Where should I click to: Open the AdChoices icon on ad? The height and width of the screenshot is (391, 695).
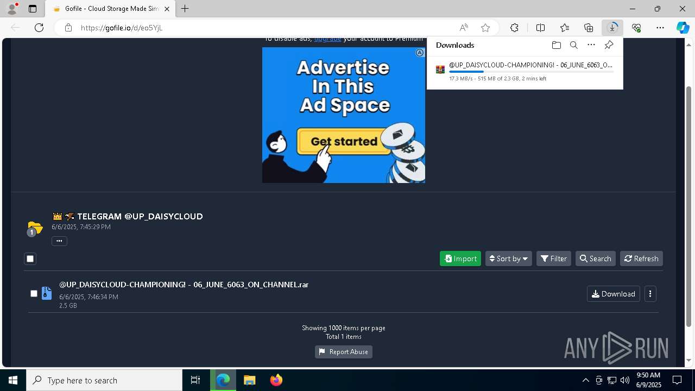(420, 53)
